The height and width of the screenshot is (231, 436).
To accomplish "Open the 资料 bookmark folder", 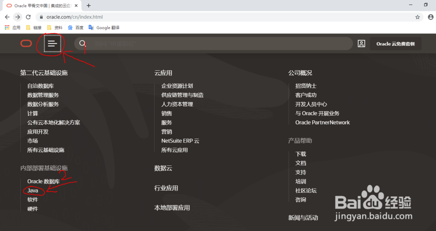I will coord(55,27).
